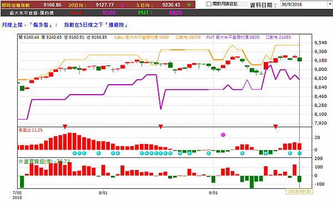This screenshot has width=333, height=201.
Task: Click the 20-day average value 9127.77
Action: click(x=105, y=5)
